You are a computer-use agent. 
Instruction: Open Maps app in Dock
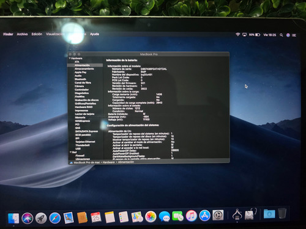point(137,217)
